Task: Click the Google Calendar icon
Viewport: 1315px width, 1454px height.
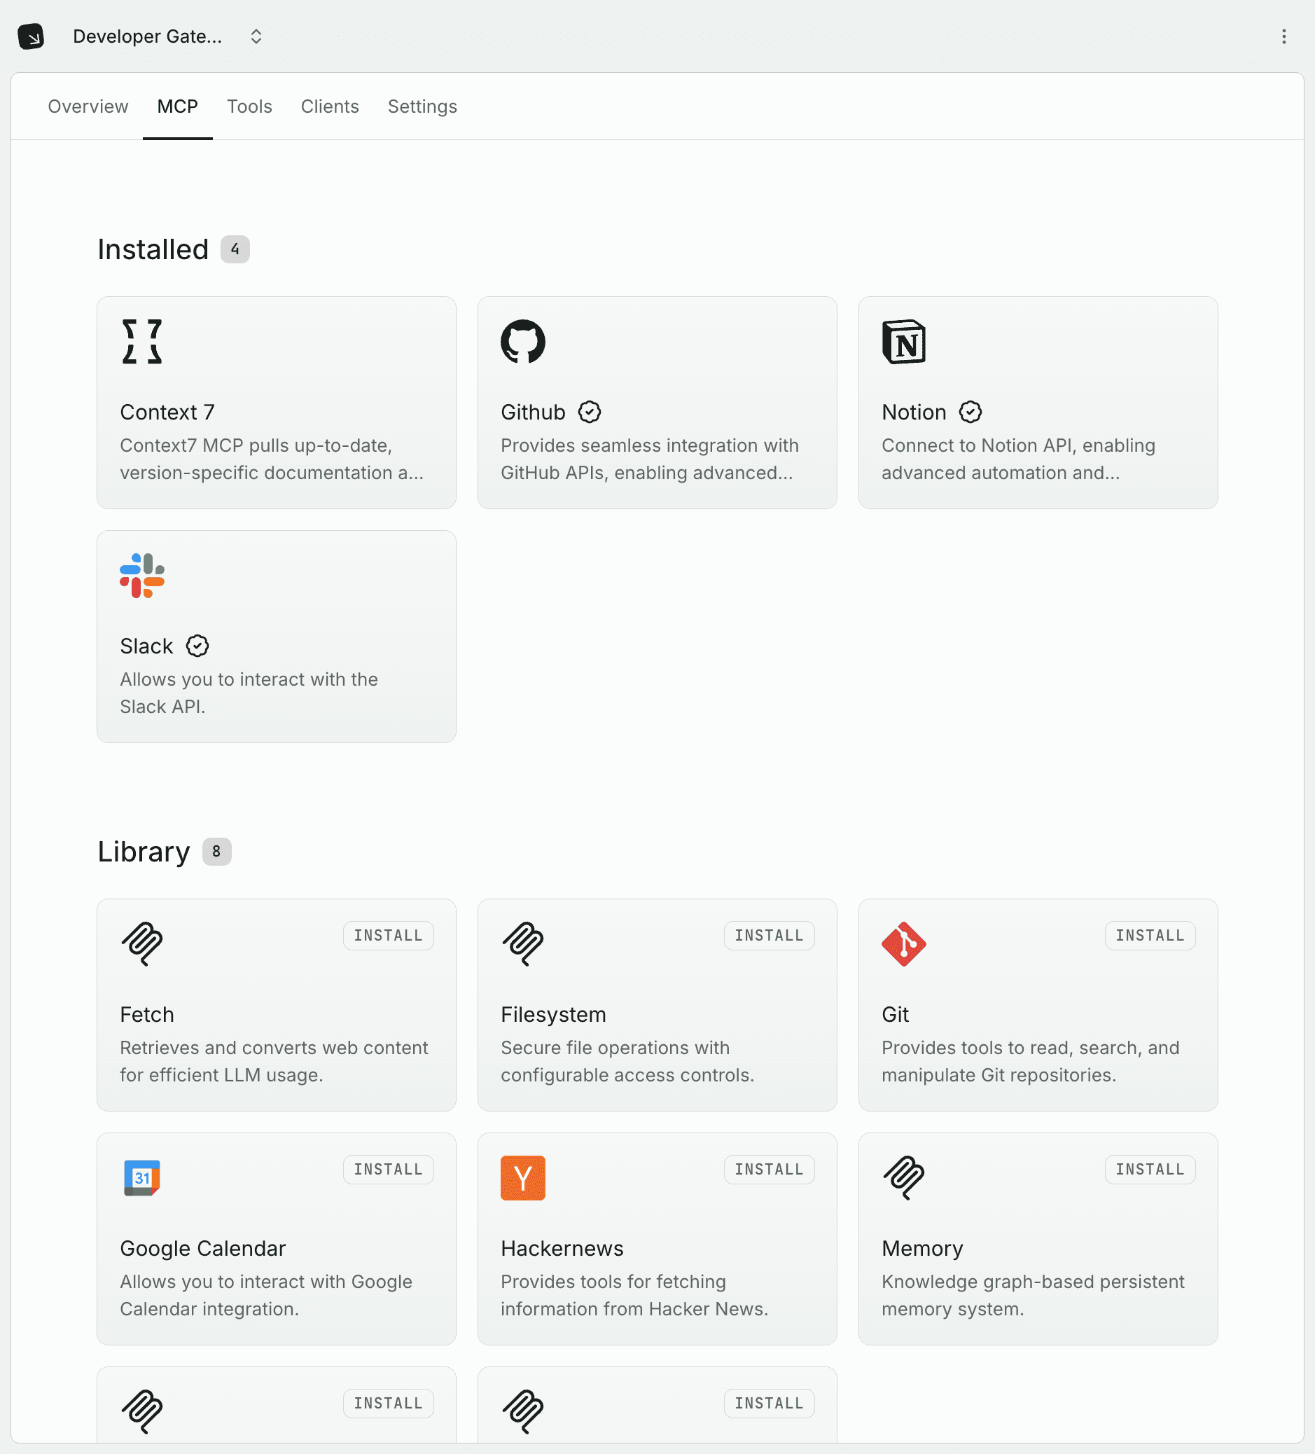Action: [x=142, y=1177]
